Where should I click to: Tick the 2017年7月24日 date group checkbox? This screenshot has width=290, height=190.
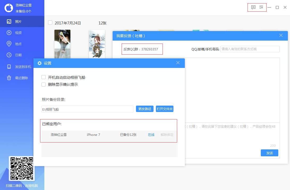coord(50,23)
